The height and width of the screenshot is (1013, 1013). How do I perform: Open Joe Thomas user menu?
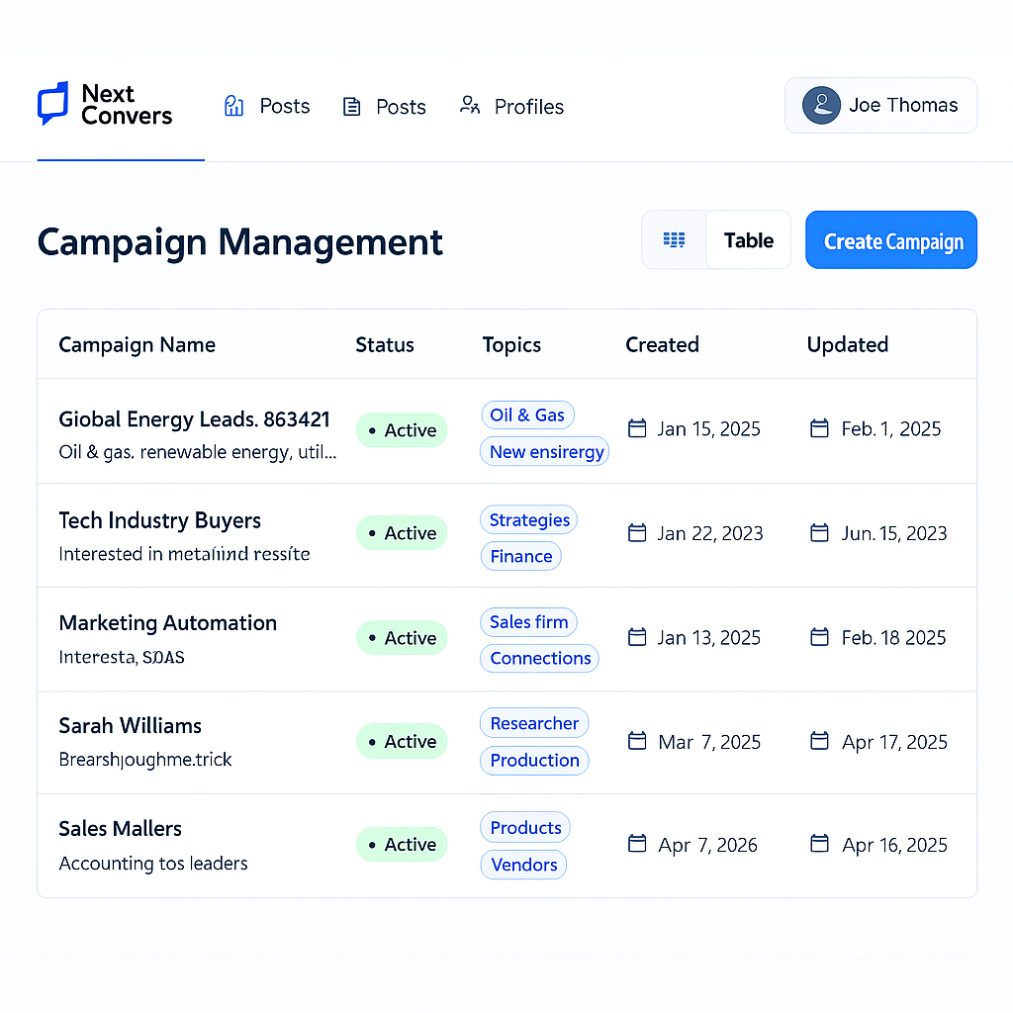(880, 105)
